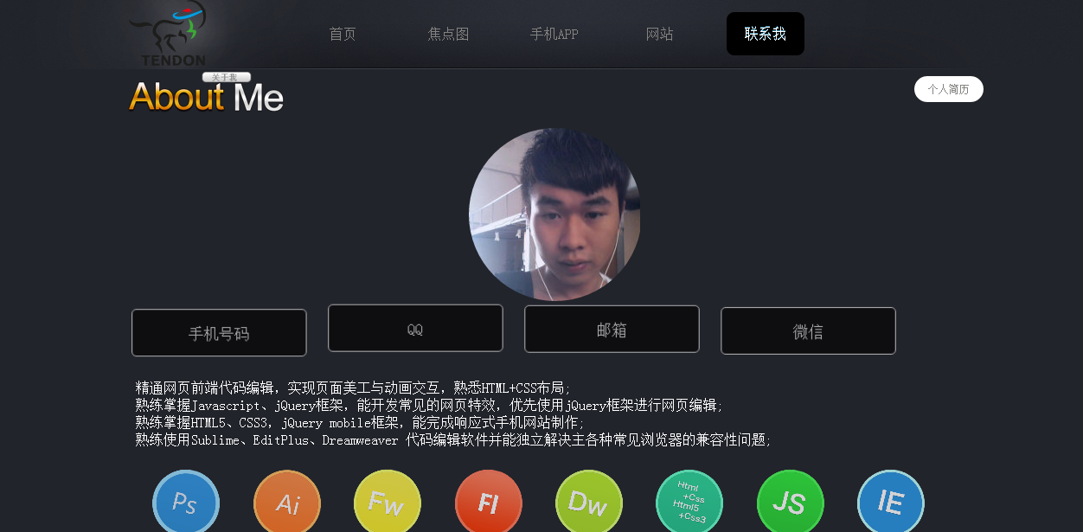The image size is (1083, 532).
Task: Click the Ps Photoshop skill icon
Action: tap(186, 502)
